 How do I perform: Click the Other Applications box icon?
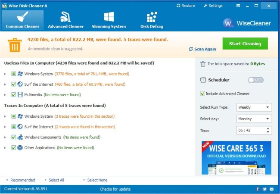coord(20,148)
